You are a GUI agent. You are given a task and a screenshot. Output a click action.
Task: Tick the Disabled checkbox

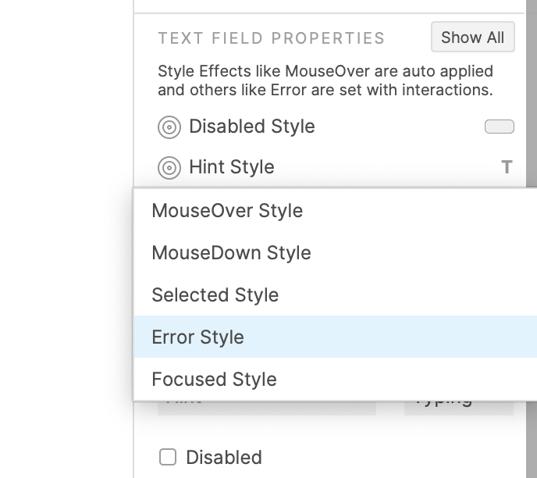point(168,458)
